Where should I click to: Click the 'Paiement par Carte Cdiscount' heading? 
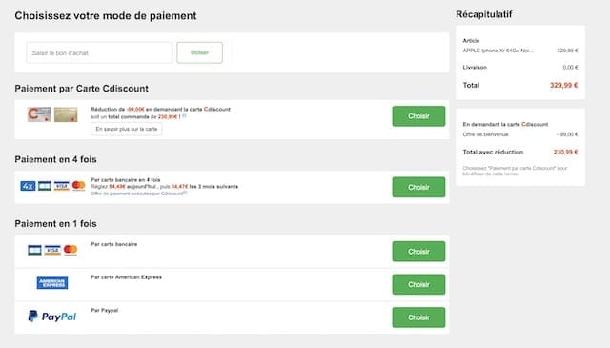(x=81, y=89)
